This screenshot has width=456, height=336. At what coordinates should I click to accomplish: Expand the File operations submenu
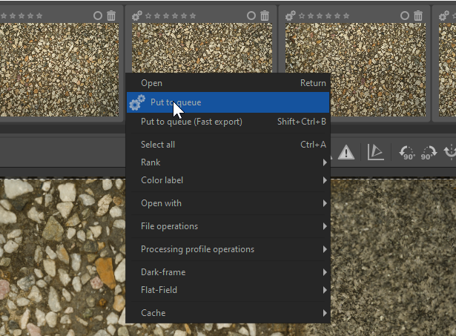[228, 226]
